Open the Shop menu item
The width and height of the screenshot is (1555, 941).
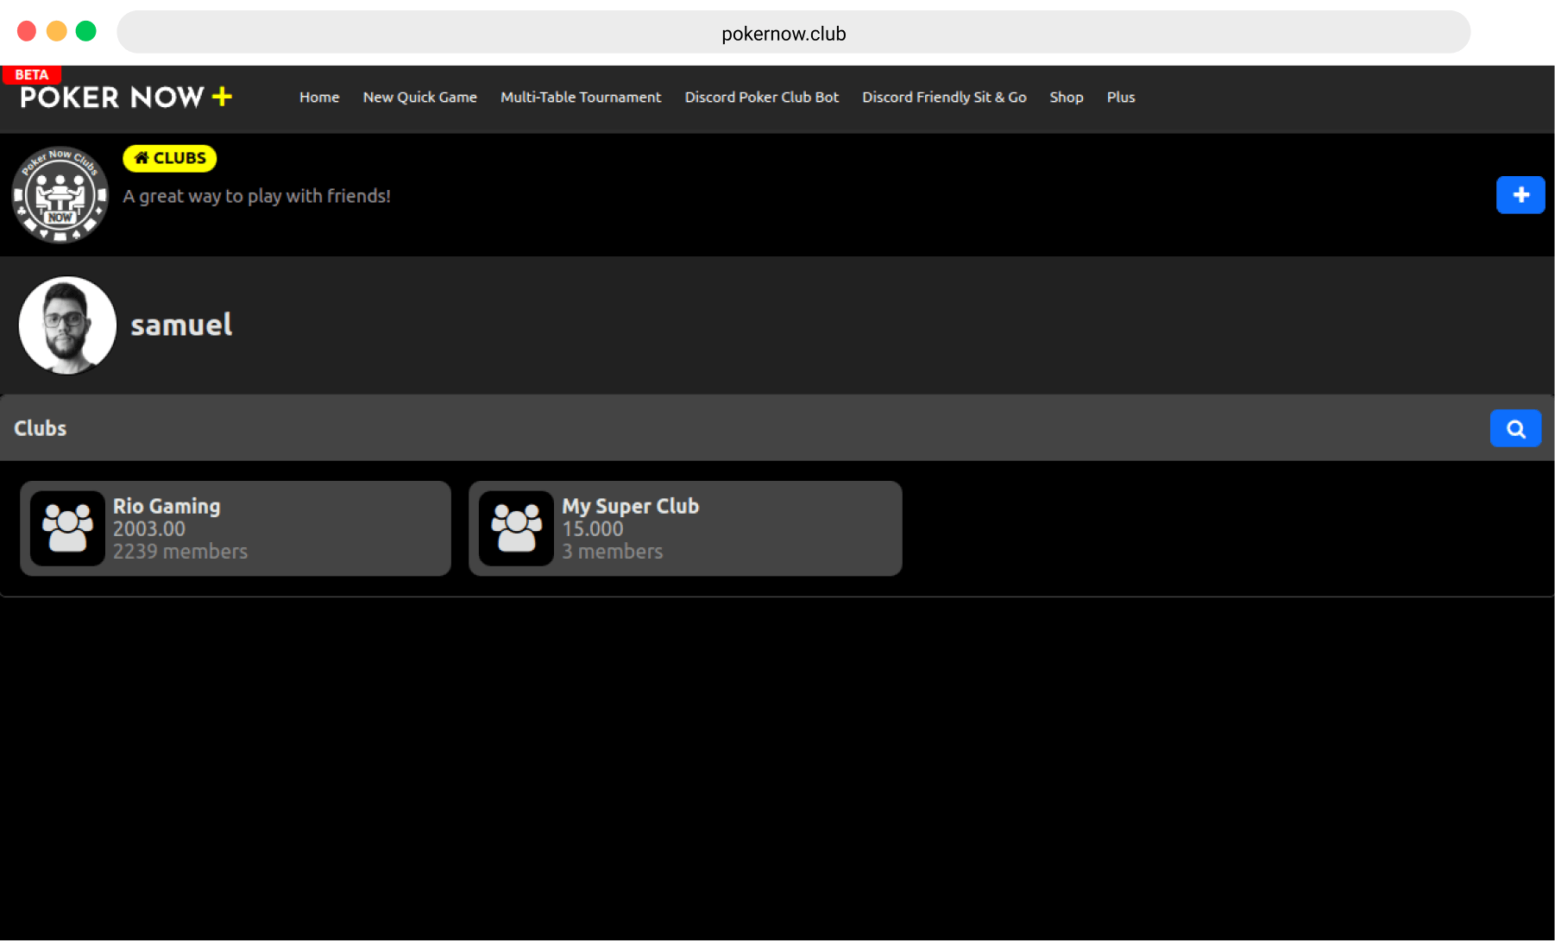coord(1067,98)
